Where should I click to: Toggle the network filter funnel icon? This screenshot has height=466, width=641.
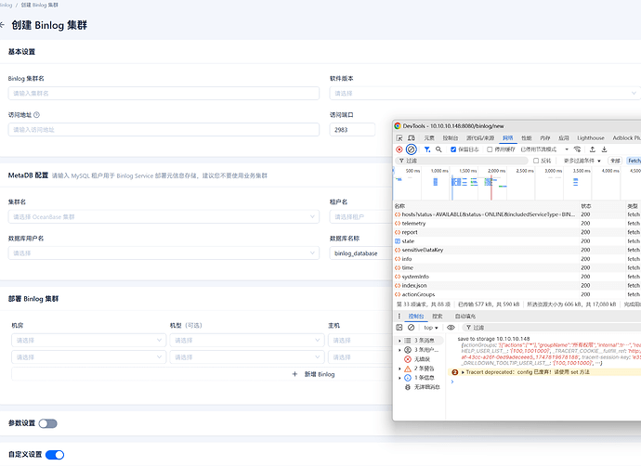pyautogui.click(x=427, y=149)
